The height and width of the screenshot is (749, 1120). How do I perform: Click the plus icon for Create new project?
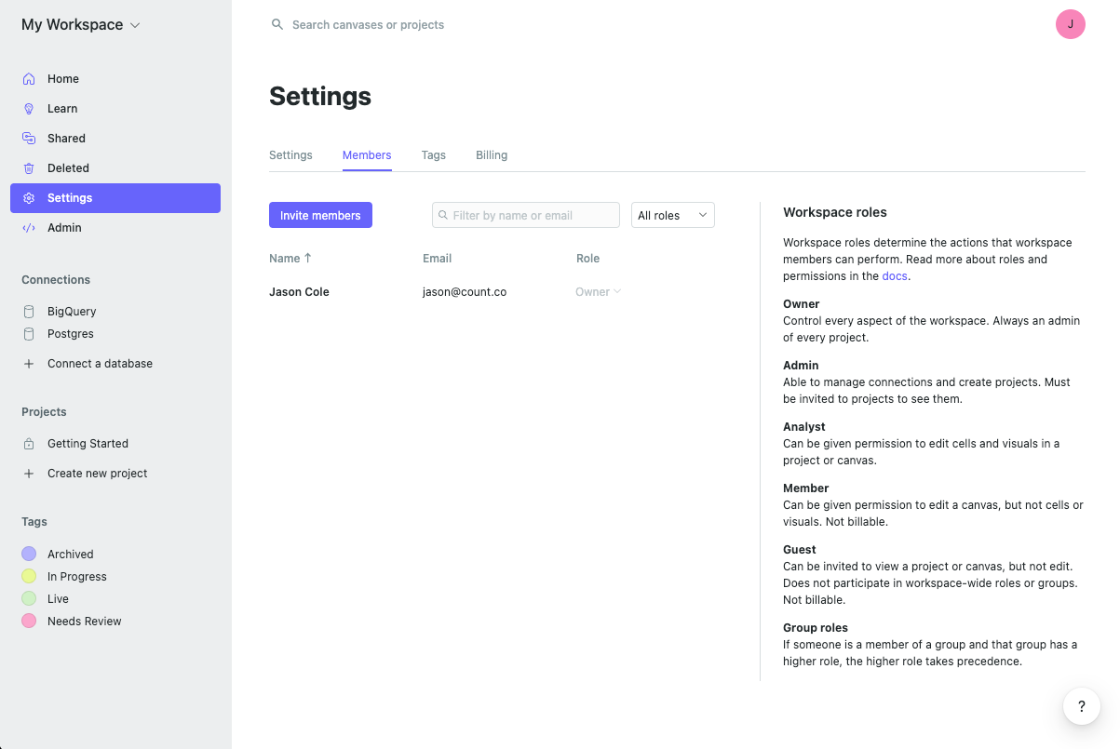29,474
